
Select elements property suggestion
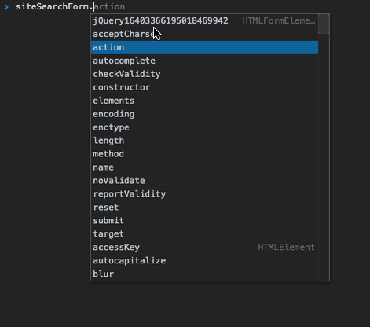click(x=204, y=101)
